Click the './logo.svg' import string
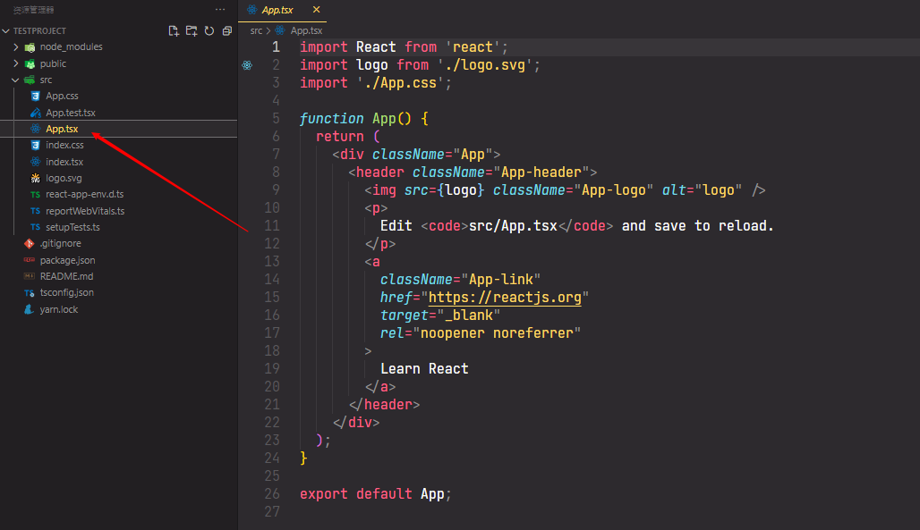 coord(485,65)
